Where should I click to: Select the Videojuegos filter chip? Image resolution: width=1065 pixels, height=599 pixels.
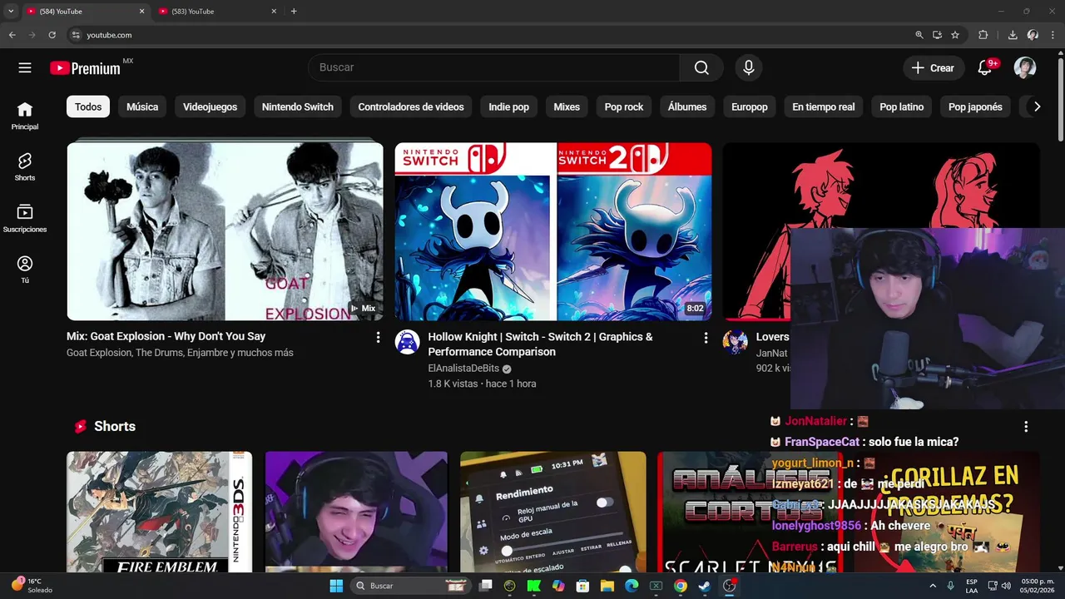point(210,106)
